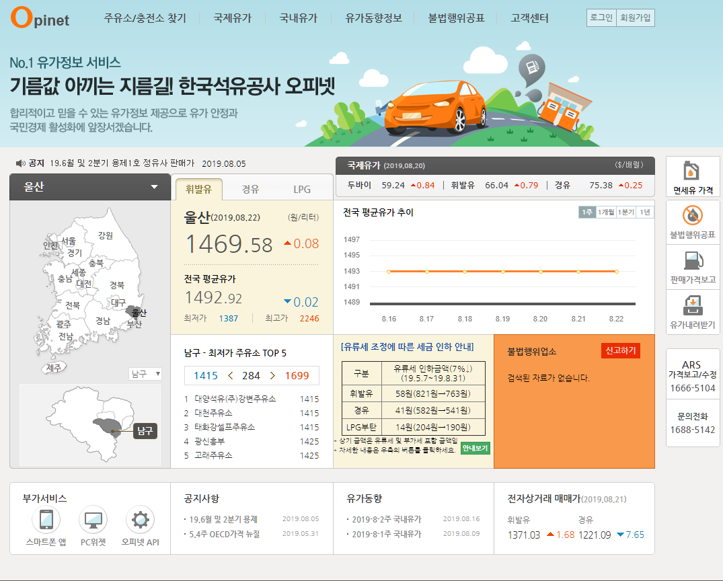Open the 국내유가 menu
This screenshot has height=581, width=723.
[x=299, y=18]
